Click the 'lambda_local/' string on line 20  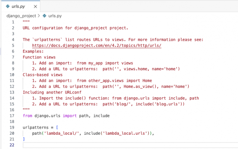[61, 134]
